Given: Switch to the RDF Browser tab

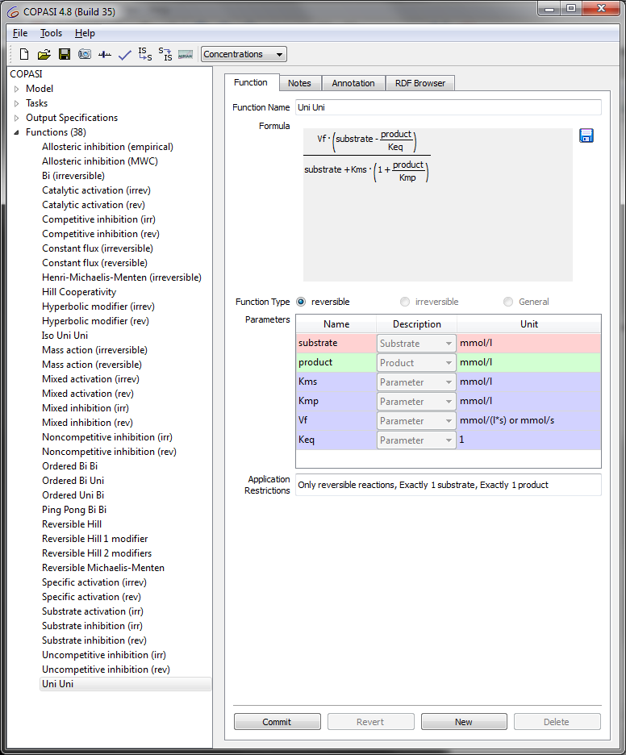Looking at the screenshot, I should point(420,83).
